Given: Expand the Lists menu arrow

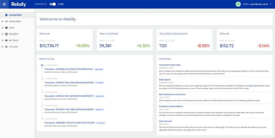Looking at the screenshot, I should click(3, 28).
